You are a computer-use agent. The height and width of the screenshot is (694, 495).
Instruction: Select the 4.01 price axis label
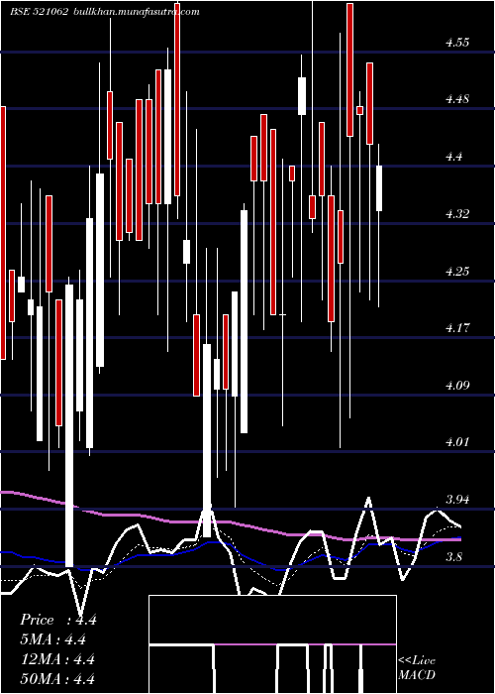pos(457,442)
